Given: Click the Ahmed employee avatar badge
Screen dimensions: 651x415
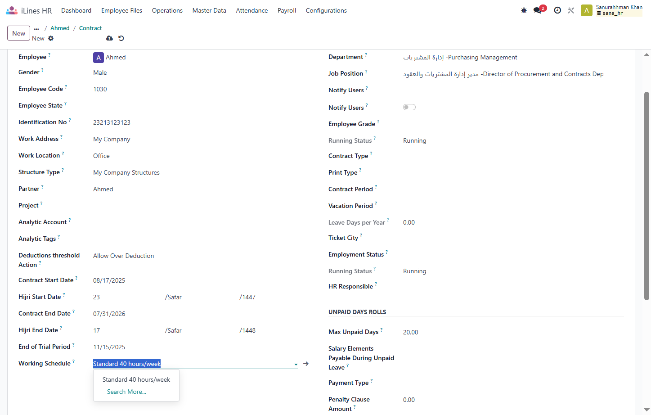Looking at the screenshot, I should pyautogui.click(x=99, y=58).
